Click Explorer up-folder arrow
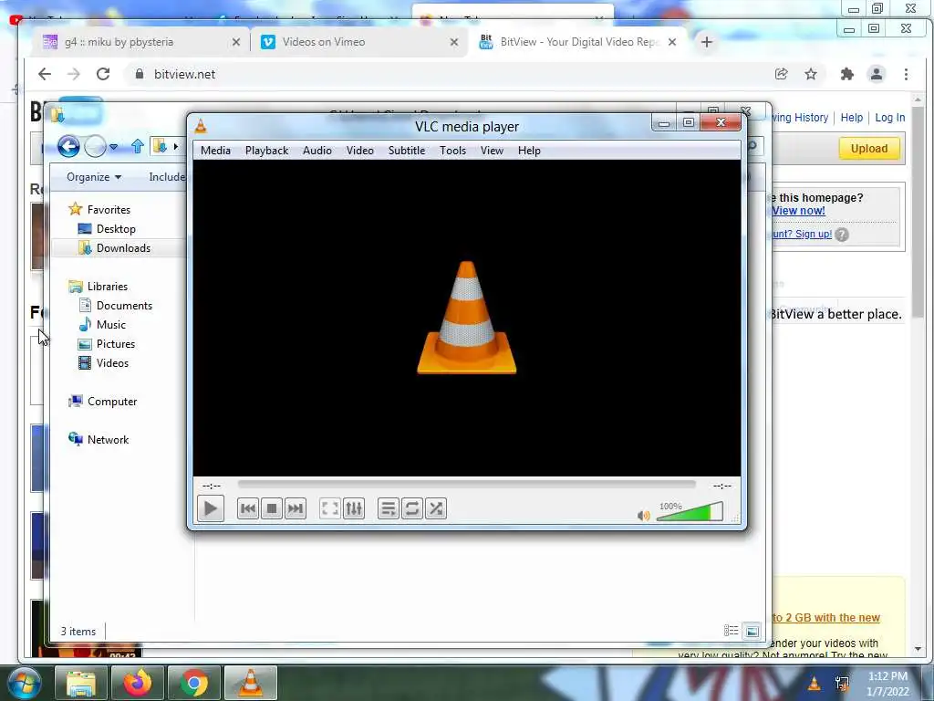 click(138, 146)
